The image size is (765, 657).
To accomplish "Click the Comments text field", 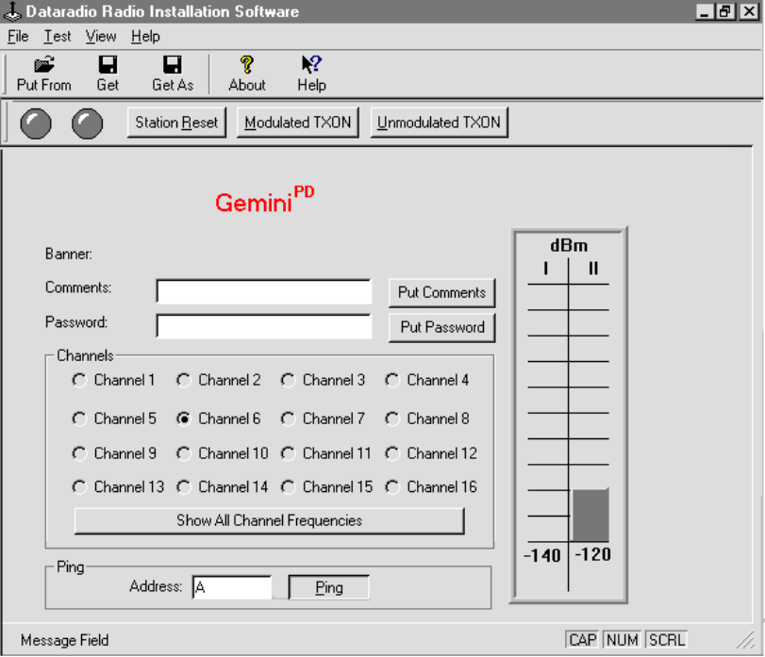I will tap(264, 291).
